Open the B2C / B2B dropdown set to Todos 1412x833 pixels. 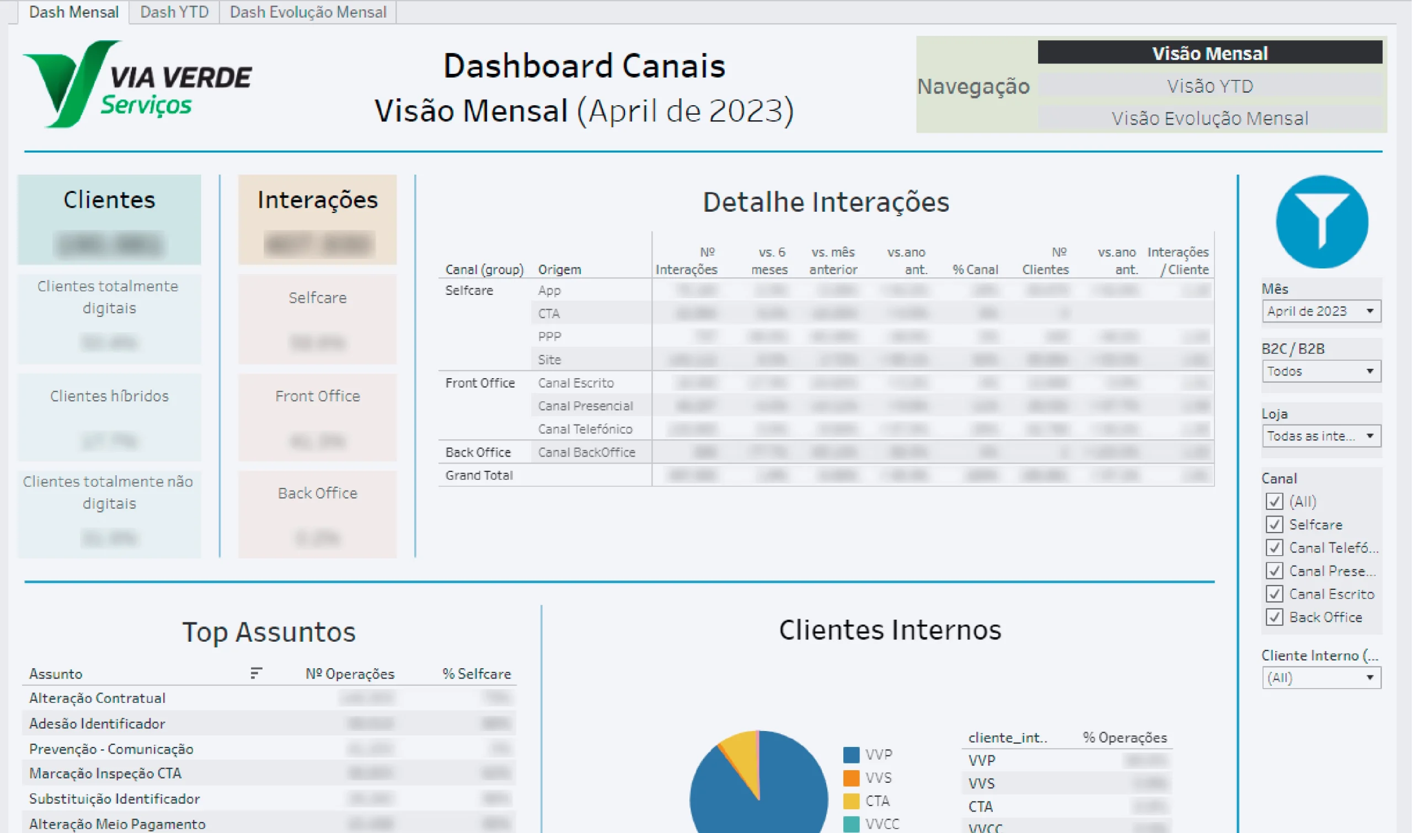[1321, 371]
